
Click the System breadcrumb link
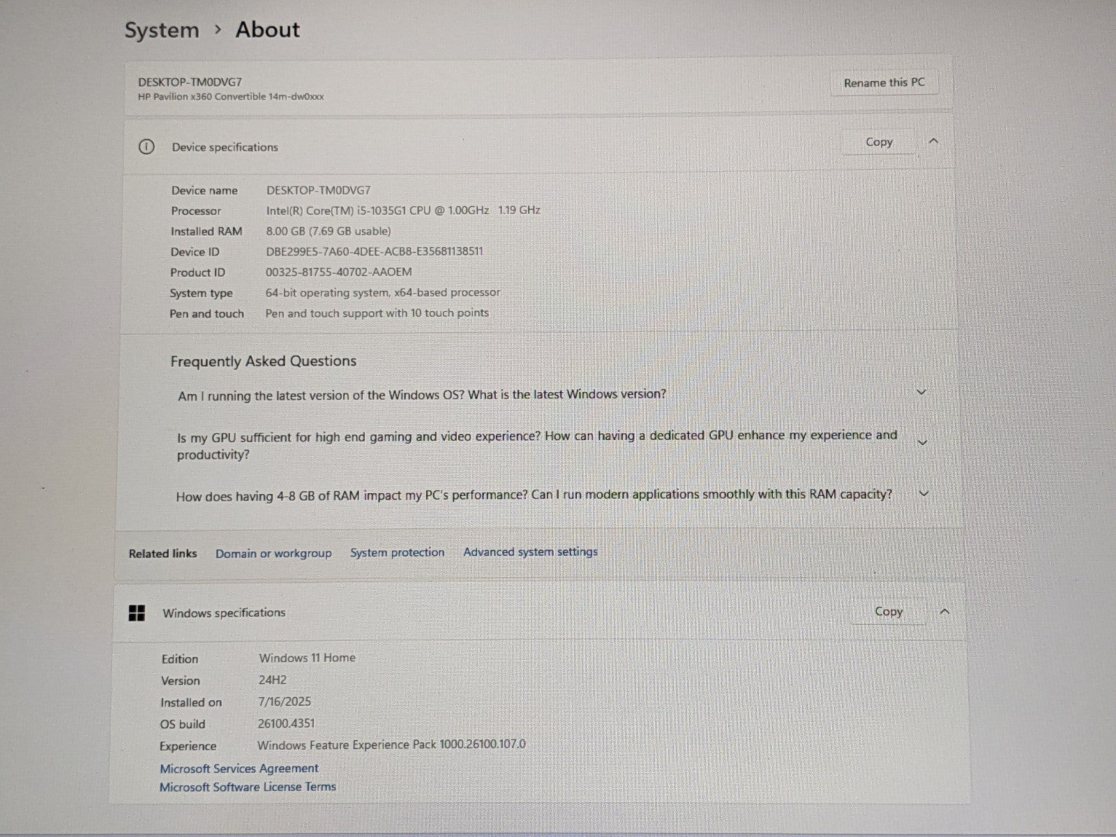(161, 30)
